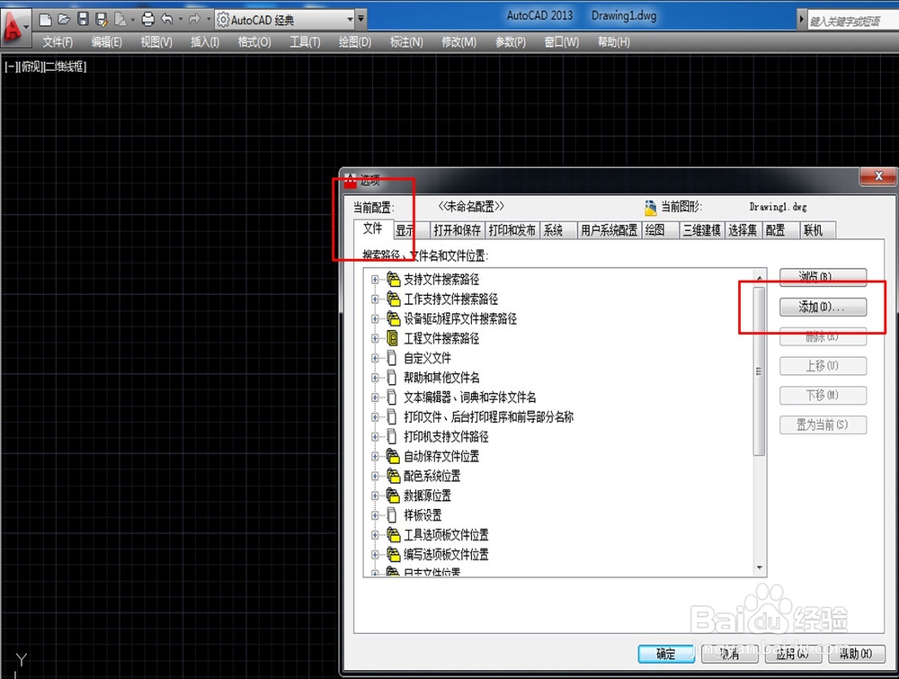This screenshot has width=899, height=679.
Task: Switch to the 打印和发布 tab
Action: [512, 230]
